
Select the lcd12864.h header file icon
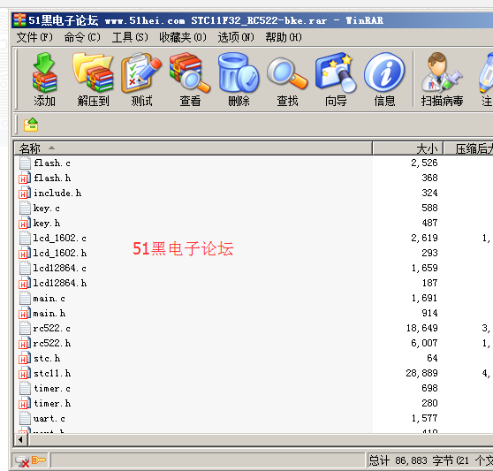[x=25, y=284]
